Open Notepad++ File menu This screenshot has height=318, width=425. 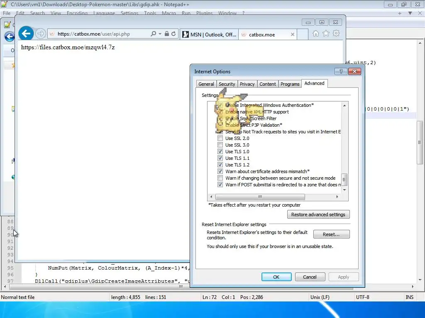7,13
